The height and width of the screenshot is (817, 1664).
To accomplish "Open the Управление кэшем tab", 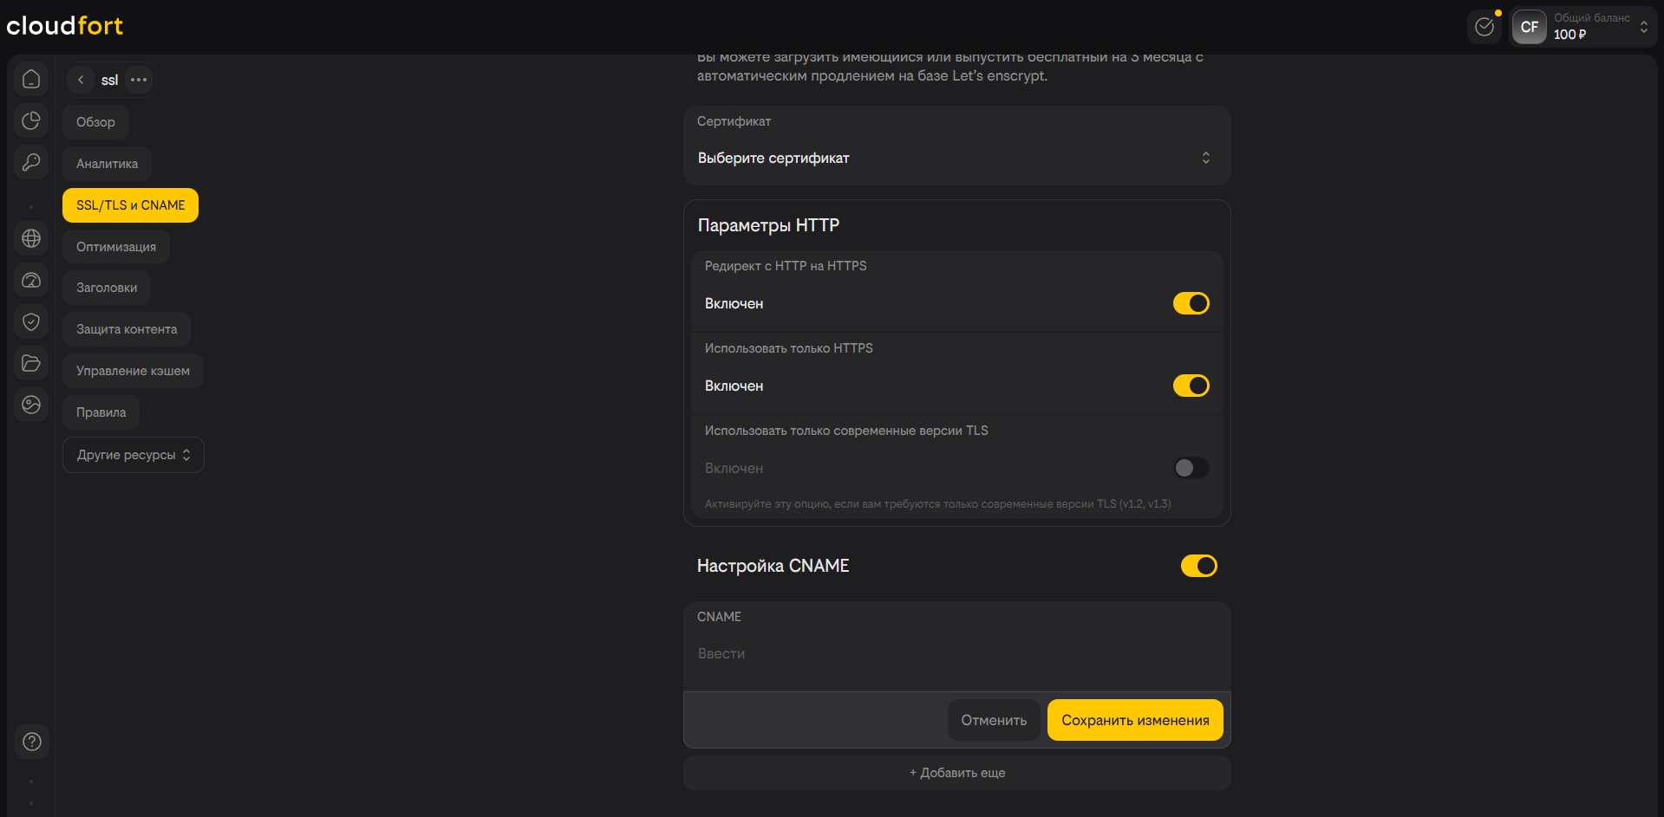I will coord(133,371).
